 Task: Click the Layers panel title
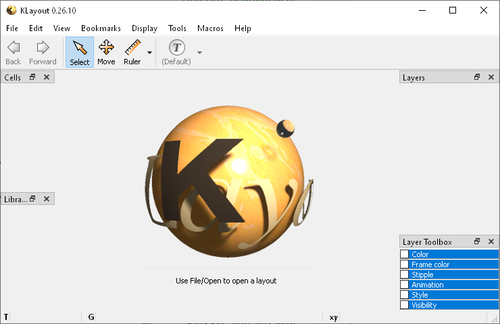tap(414, 78)
